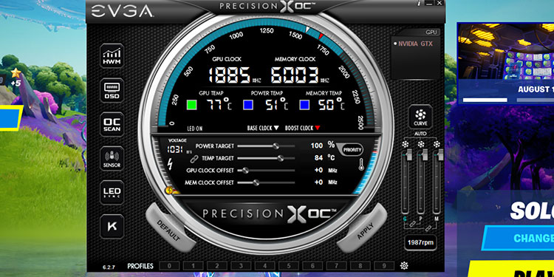Viewport: 554px width, 277px height.
Task: Click the EVGA logo
Action: [122, 11]
